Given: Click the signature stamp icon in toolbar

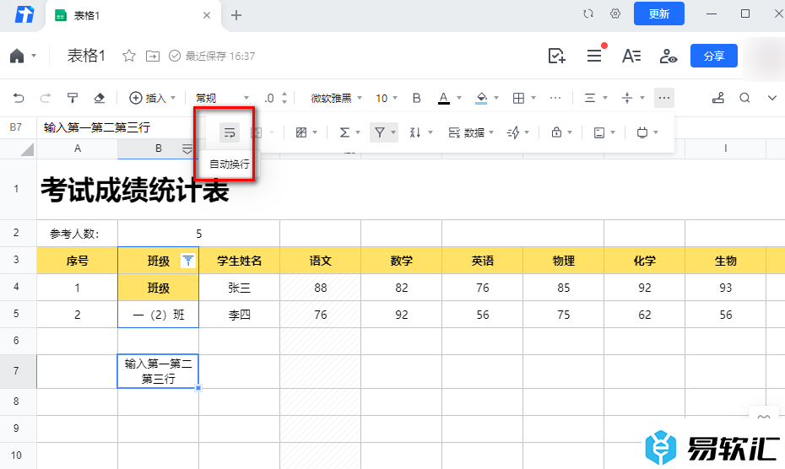Looking at the screenshot, I should point(718,98).
